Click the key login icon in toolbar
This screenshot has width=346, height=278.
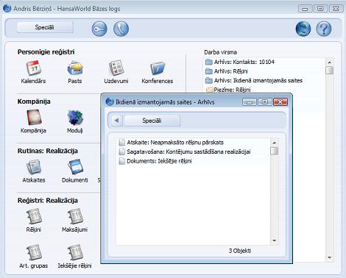point(99,29)
